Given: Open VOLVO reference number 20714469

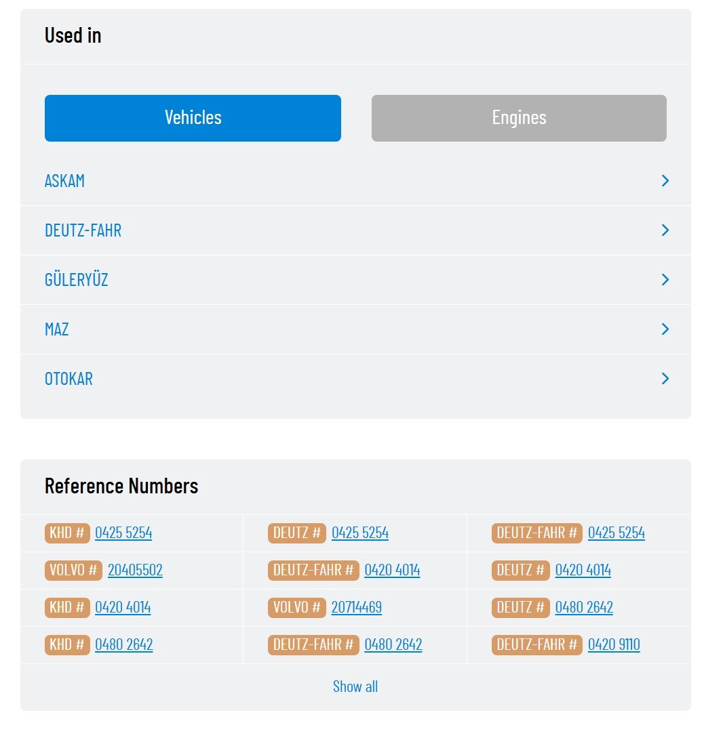Looking at the screenshot, I should [356, 607].
